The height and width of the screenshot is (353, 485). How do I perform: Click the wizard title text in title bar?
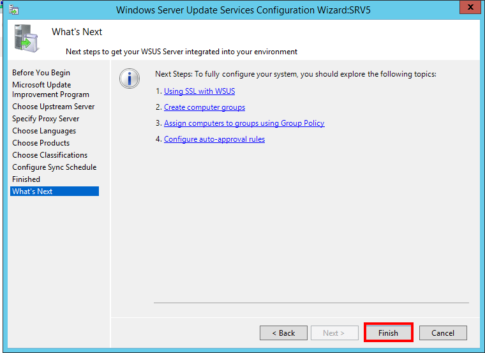[x=243, y=10]
